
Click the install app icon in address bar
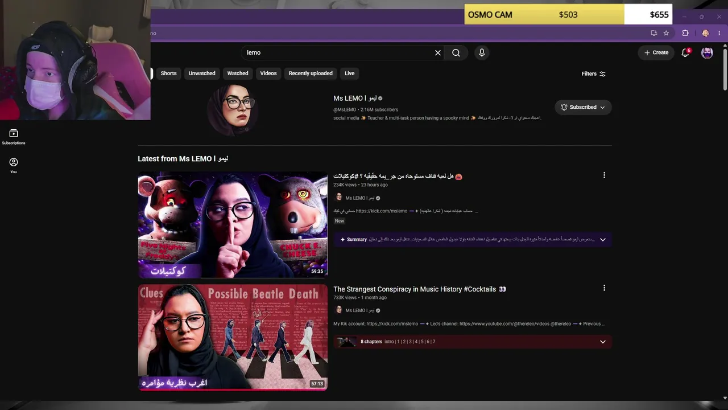654,33
